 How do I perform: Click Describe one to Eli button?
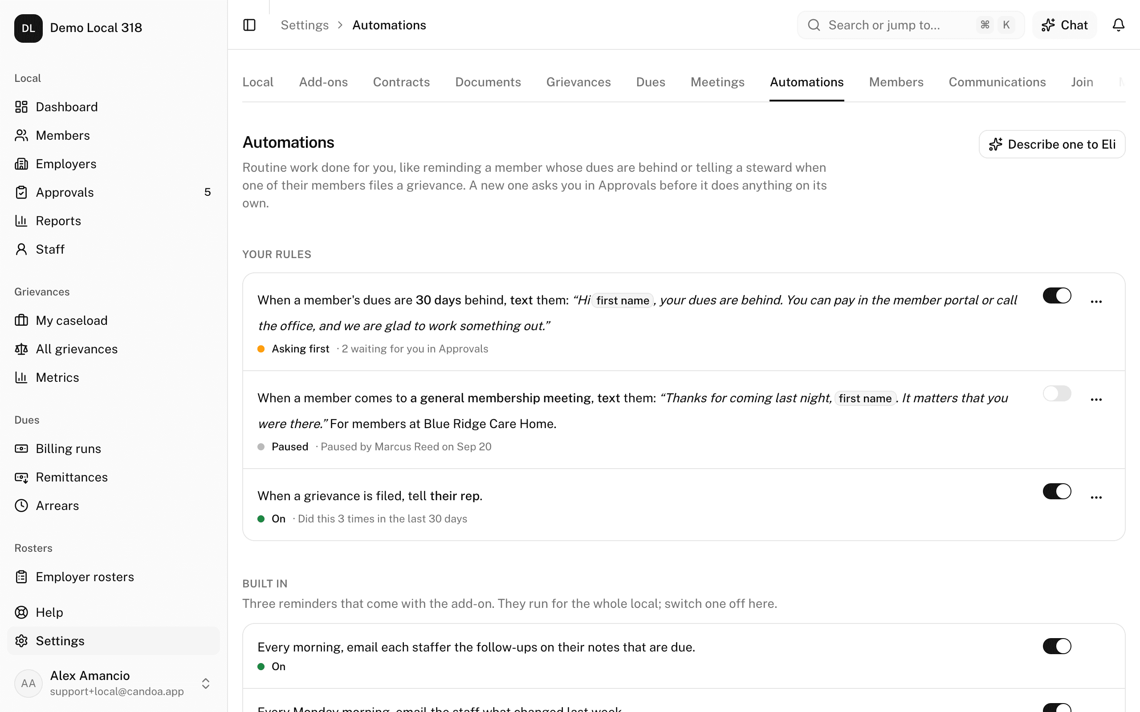point(1051,145)
